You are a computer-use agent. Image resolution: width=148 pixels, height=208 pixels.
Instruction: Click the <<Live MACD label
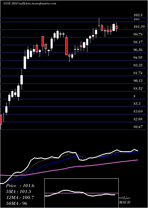[125, 200]
